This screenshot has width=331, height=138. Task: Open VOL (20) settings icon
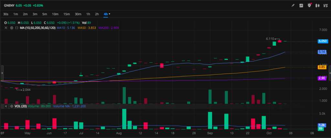point(12,106)
